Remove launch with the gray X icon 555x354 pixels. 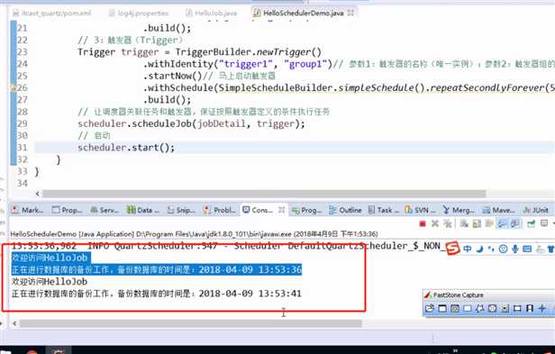pyautogui.click(x=435, y=223)
